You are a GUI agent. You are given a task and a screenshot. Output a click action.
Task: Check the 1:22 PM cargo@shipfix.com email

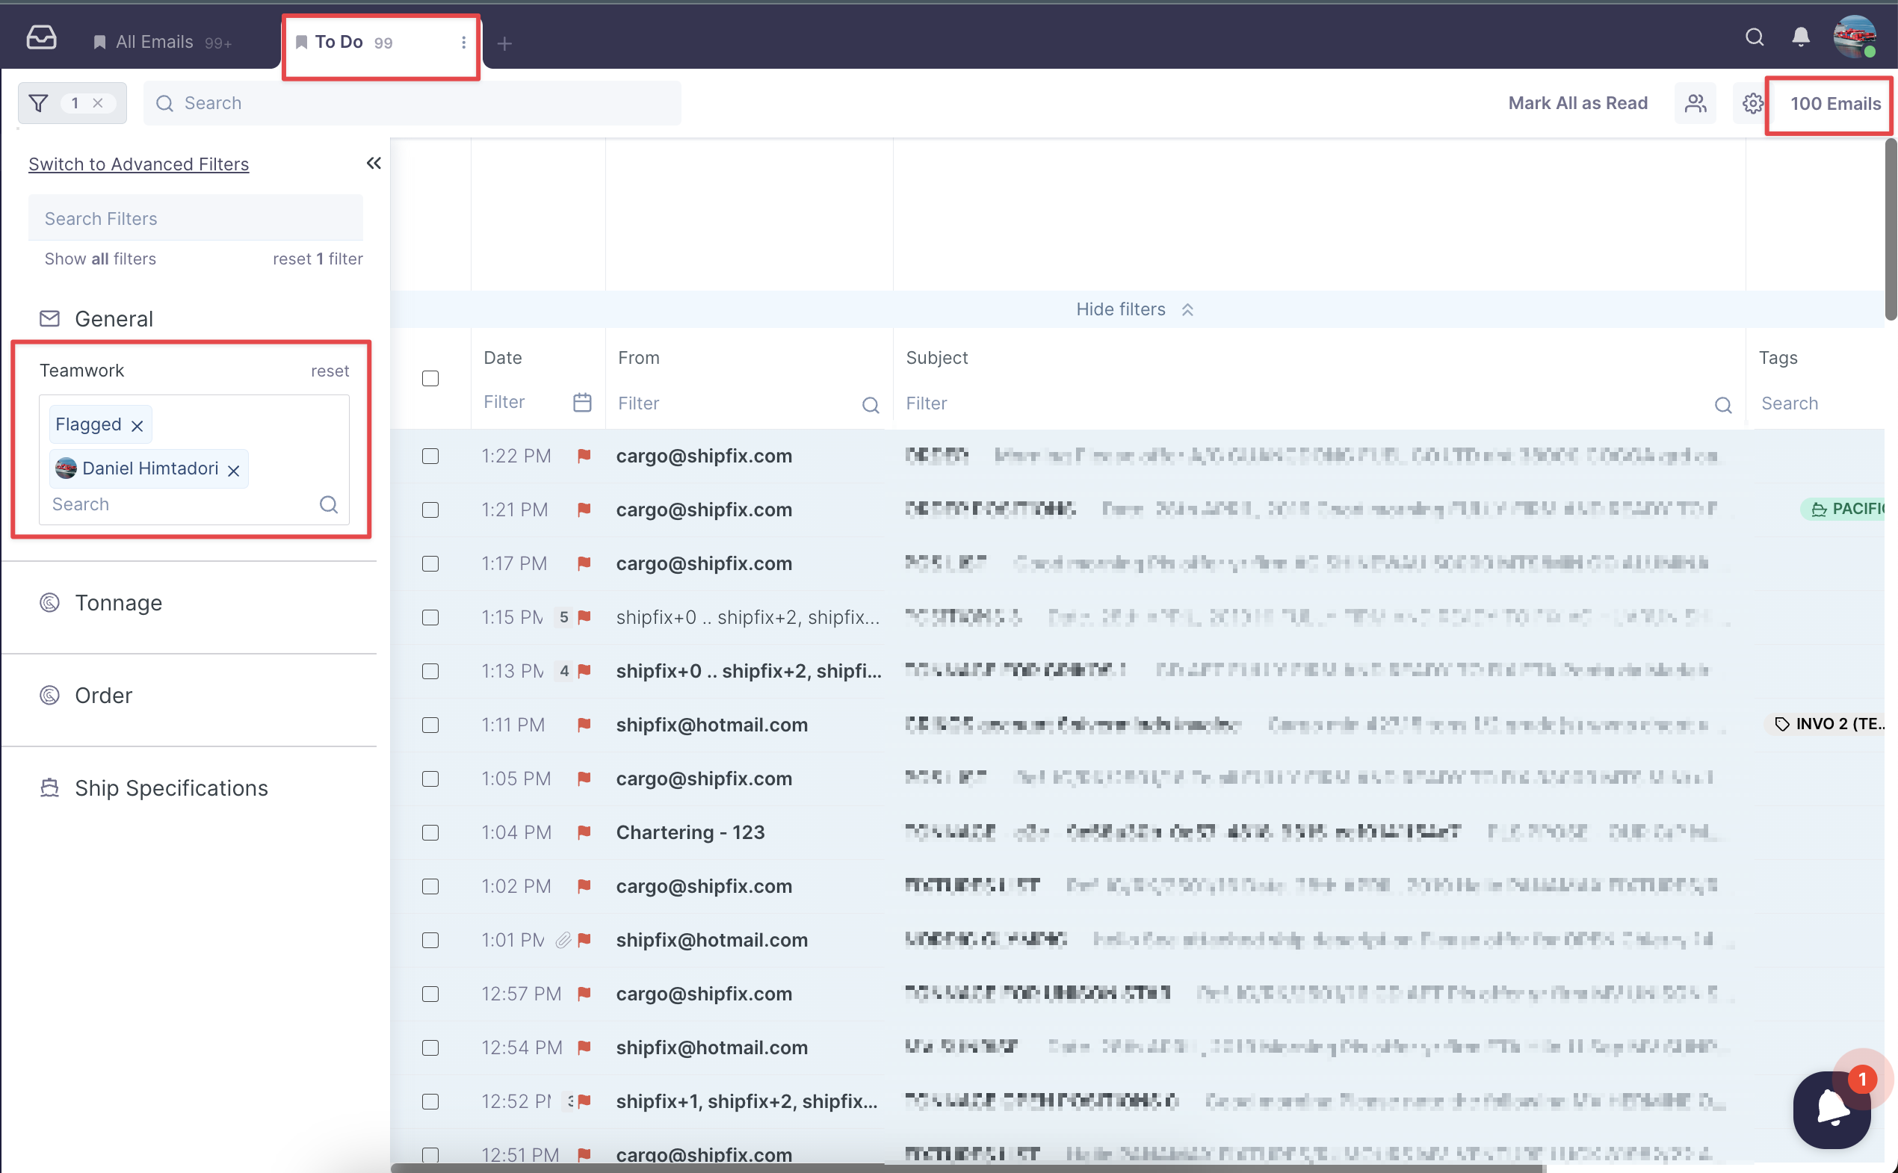pos(430,456)
